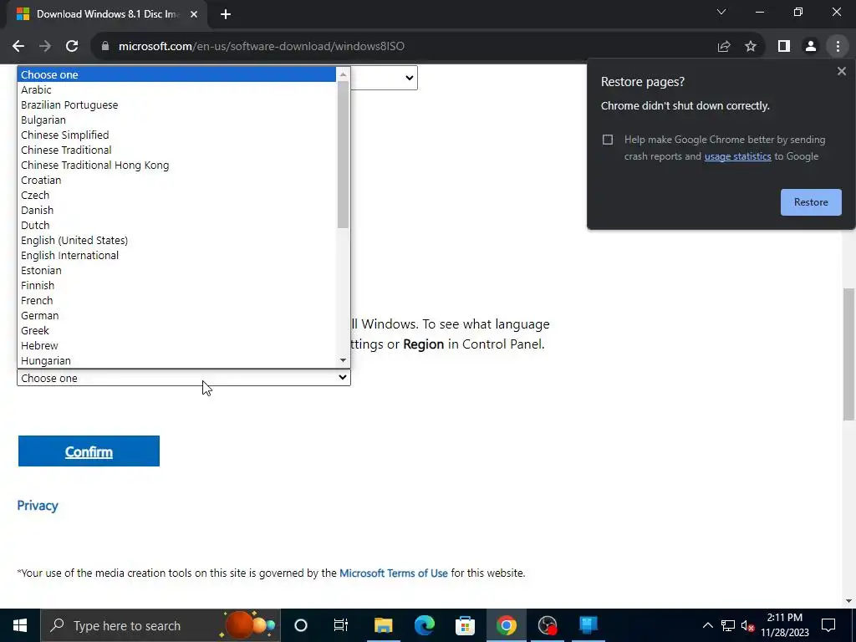Close the Download Windows 8.1 tab
This screenshot has width=856, height=642.
[x=194, y=14]
